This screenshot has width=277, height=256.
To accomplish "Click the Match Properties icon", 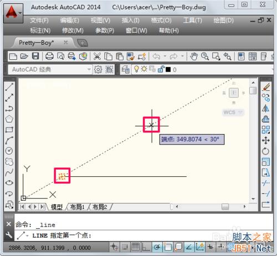I will pos(131,57).
